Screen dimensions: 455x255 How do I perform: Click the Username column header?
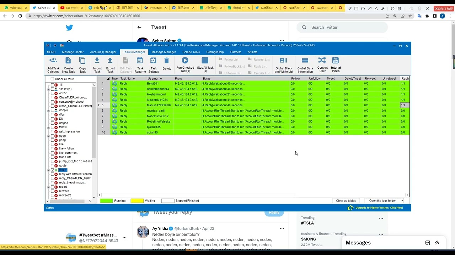click(155, 79)
